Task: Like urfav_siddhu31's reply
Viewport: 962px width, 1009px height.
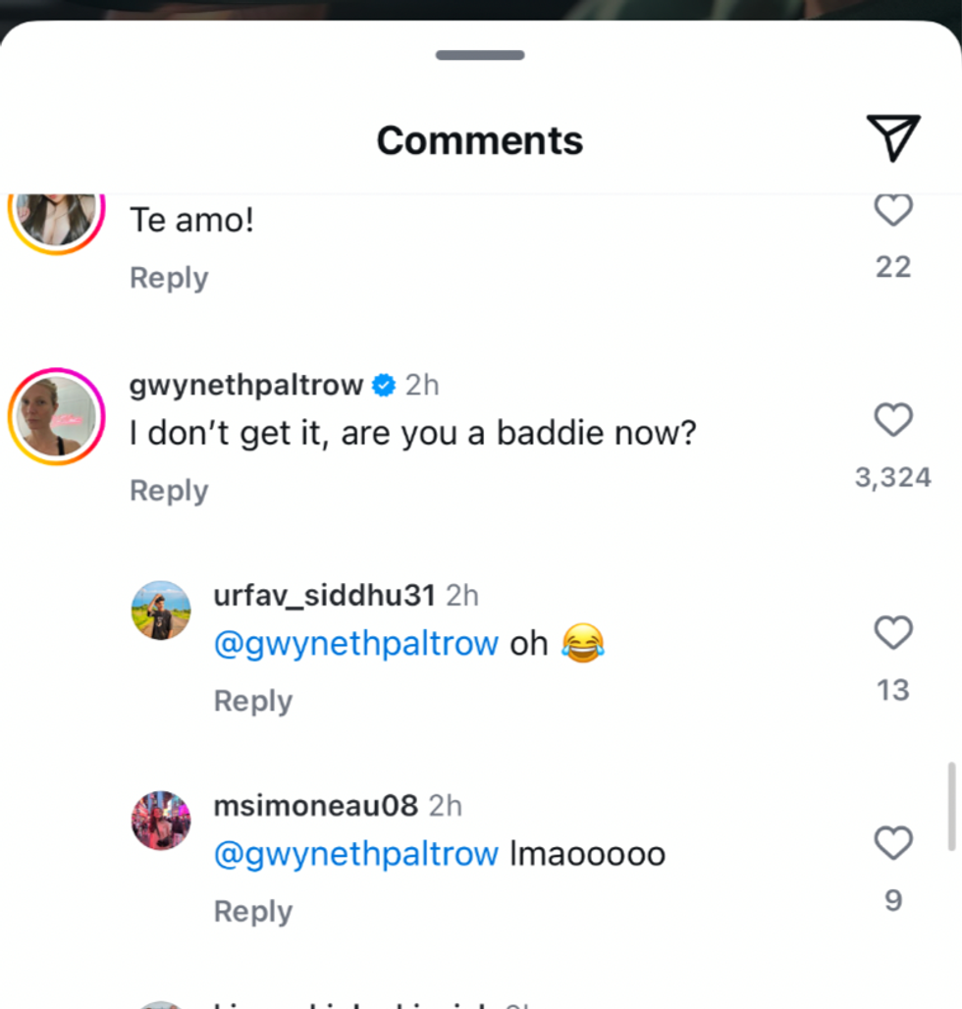Action: pyautogui.click(x=892, y=633)
